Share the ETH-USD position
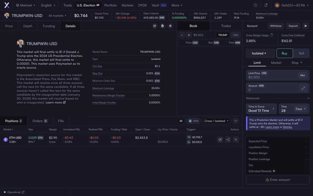313x196 pixels. [228, 140]
